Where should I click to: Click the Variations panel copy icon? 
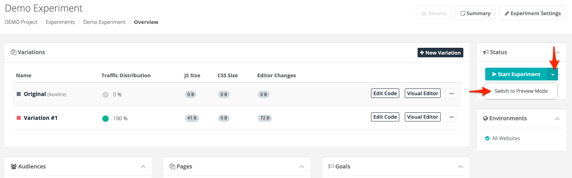coord(13,52)
